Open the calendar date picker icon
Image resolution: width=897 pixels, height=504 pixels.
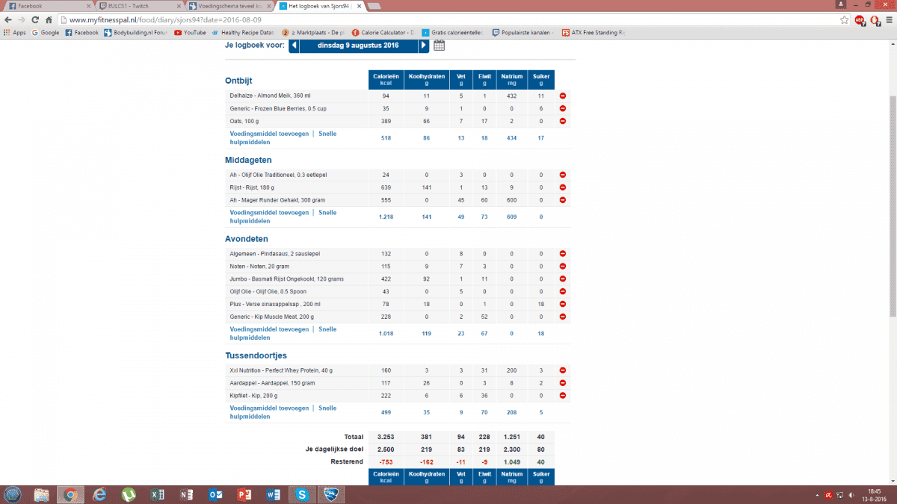pos(440,46)
